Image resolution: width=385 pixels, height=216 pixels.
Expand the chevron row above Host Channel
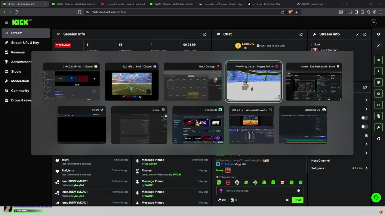coord(366,153)
